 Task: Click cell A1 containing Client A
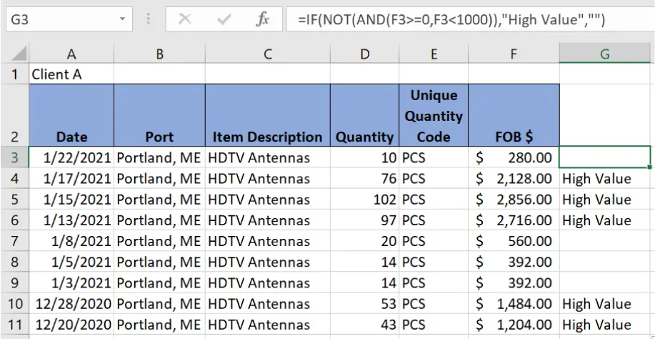[71, 74]
